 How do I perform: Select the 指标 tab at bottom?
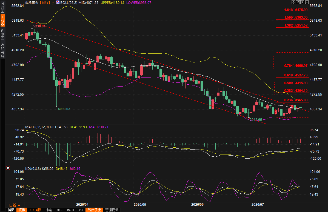[x=11, y=210]
